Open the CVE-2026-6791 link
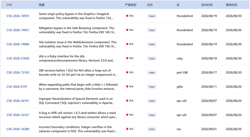This screenshot has height=137, width=250. [x=17, y=87]
